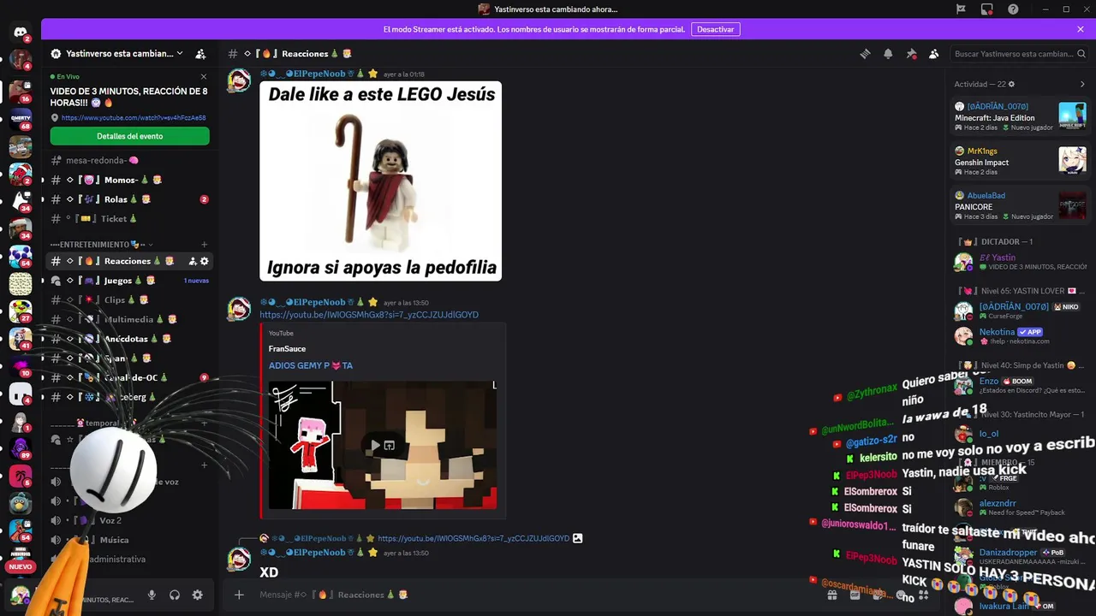Edit Reacciones channel settings gear
The height and width of the screenshot is (616, 1096).
pyautogui.click(x=204, y=261)
